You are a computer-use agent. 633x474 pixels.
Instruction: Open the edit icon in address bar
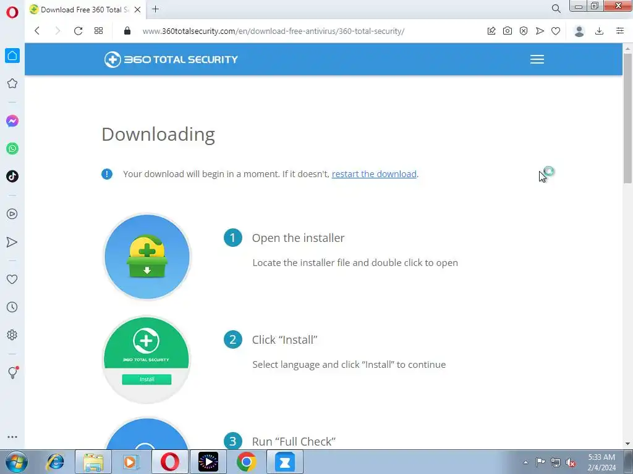pyautogui.click(x=491, y=31)
